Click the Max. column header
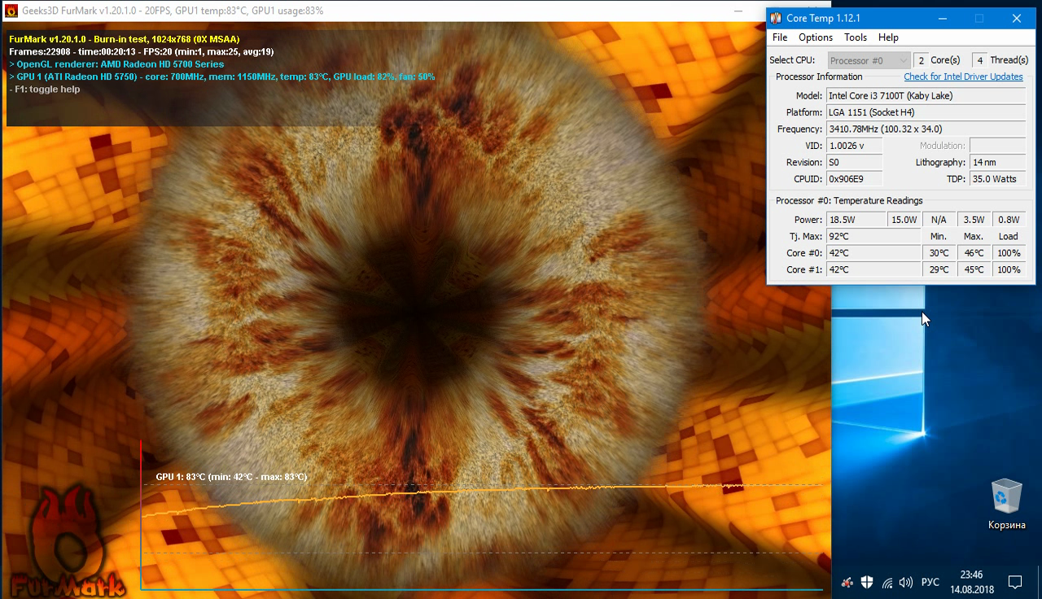Image resolution: width=1042 pixels, height=599 pixels. (974, 236)
